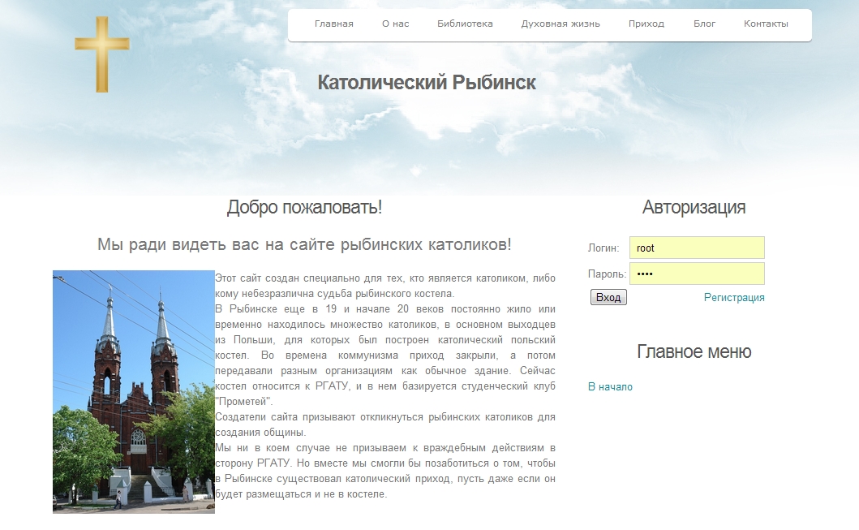
Task: Open the О нас menu item
Action: click(x=396, y=24)
